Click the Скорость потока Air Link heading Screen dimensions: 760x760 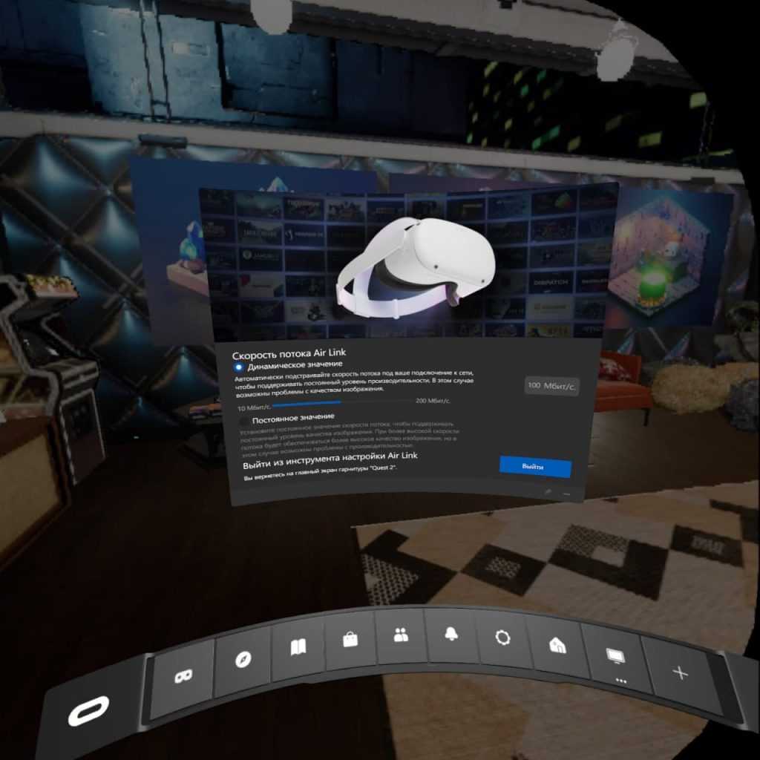pyautogui.click(x=289, y=353)
